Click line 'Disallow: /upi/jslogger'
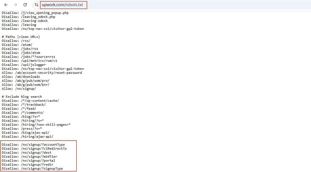Viewport: 311px width, 172px height. tap(24, 65)
